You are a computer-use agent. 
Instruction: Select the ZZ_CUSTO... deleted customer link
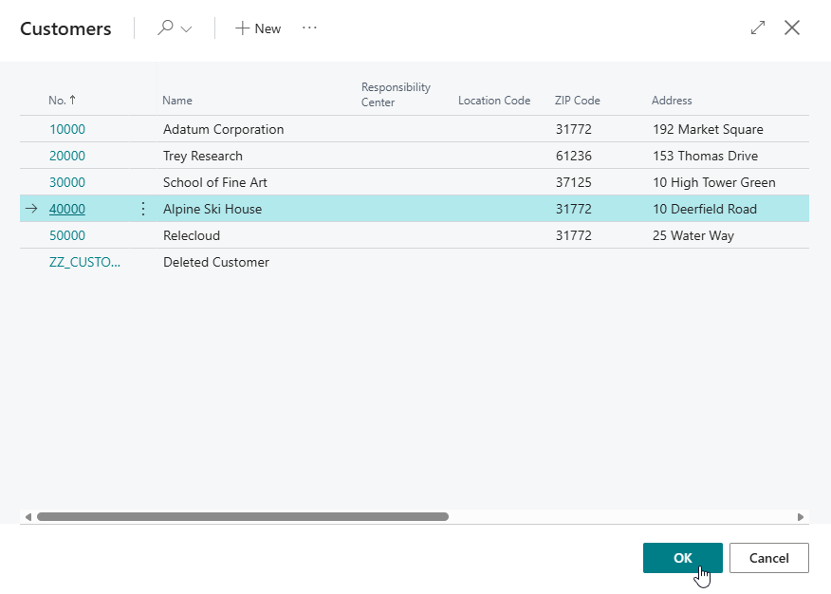coord(84,262)
